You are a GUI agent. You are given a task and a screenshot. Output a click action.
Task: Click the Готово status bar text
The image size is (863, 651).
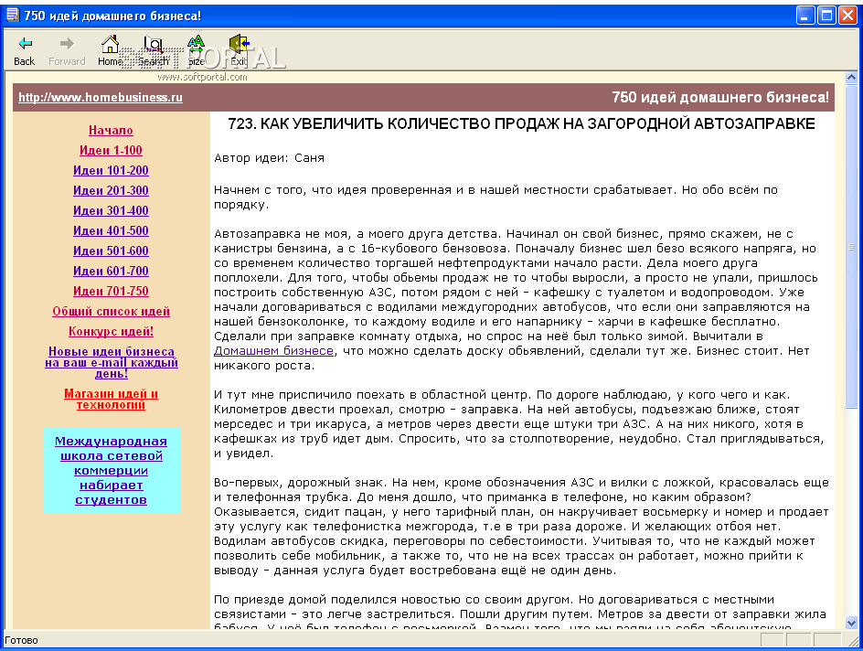point(21,640)
